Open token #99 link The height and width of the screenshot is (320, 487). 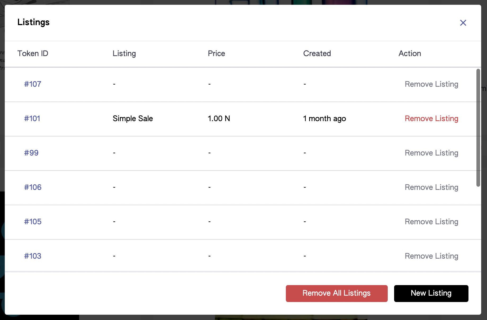tap(31, 153)
